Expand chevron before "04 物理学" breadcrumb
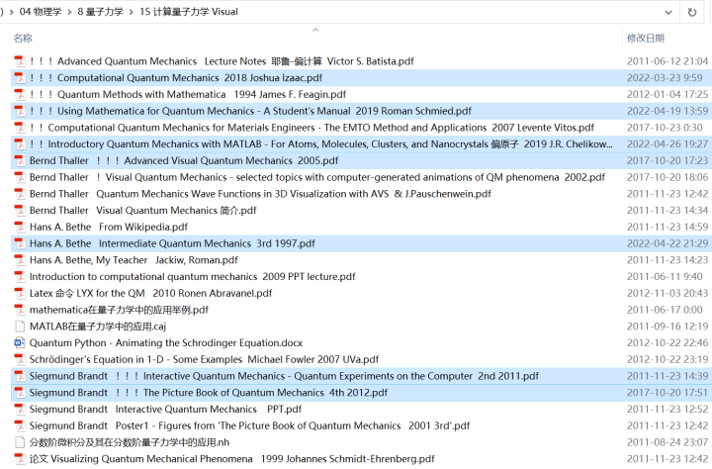Viewport: 712px width, 469px height. pyautogui.click(x=11, y=12)
